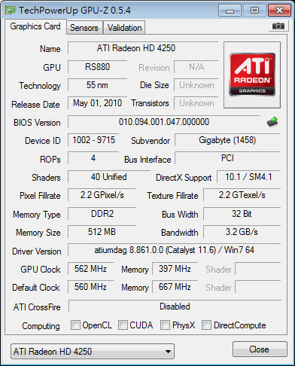
Task: Click the GPU-Z app icon in title bar
Action: pos(11,10)
